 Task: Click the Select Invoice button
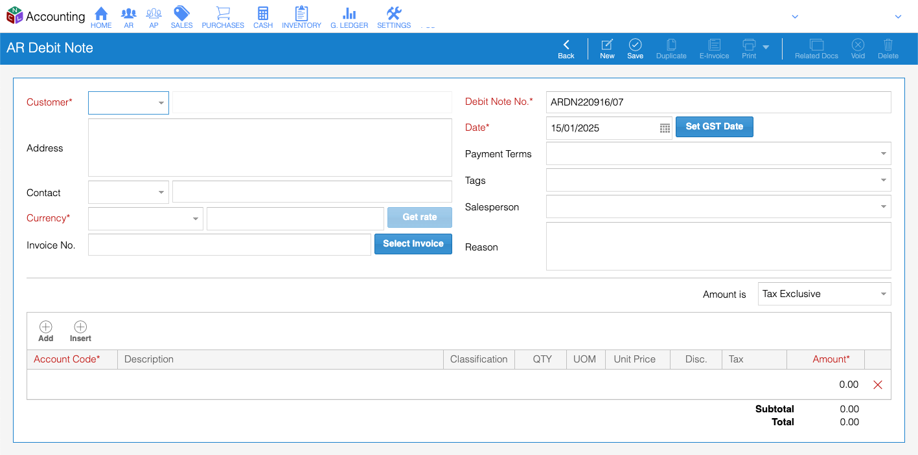(413, 244)
